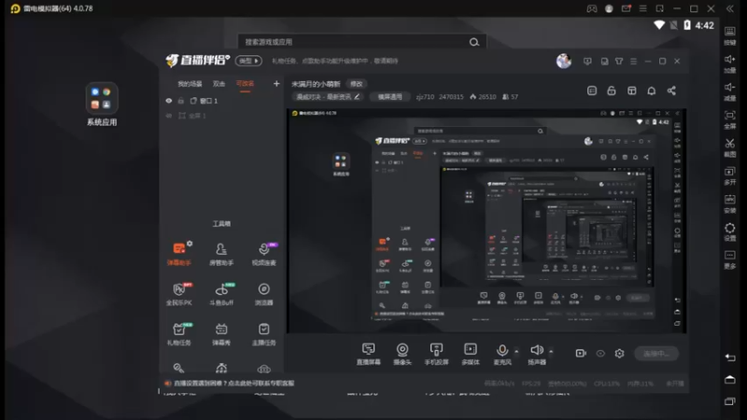747x420 pixels.
Task: Select the 窗口 1 source row
Action: click(x=221, y=101)
